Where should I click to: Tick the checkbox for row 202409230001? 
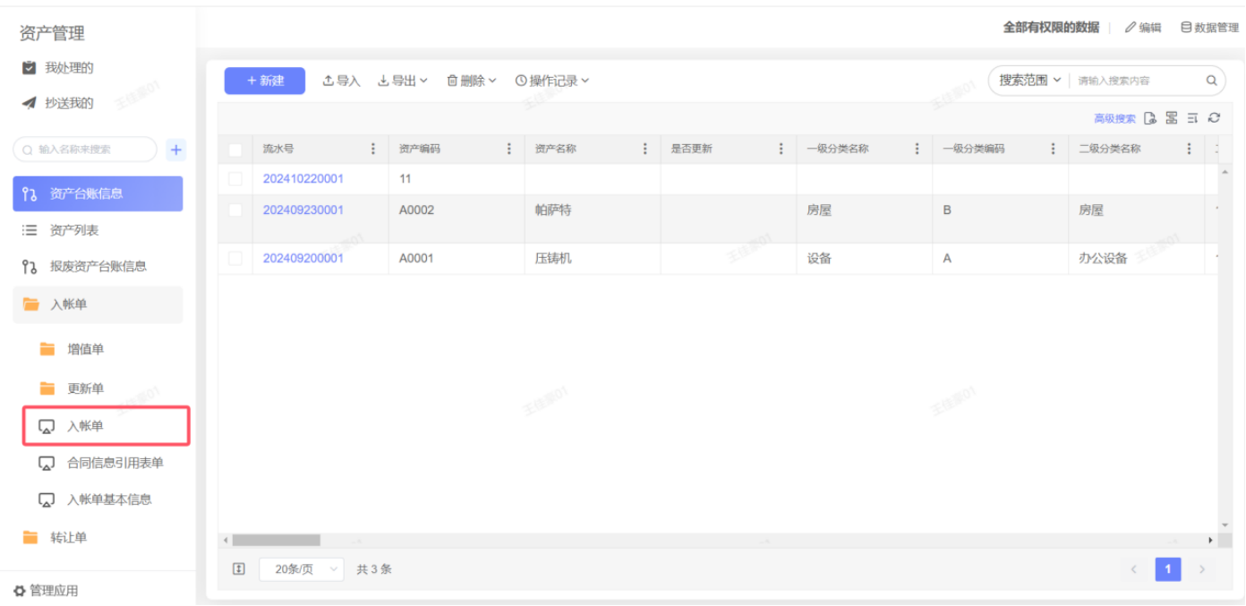tap(235, 210)
